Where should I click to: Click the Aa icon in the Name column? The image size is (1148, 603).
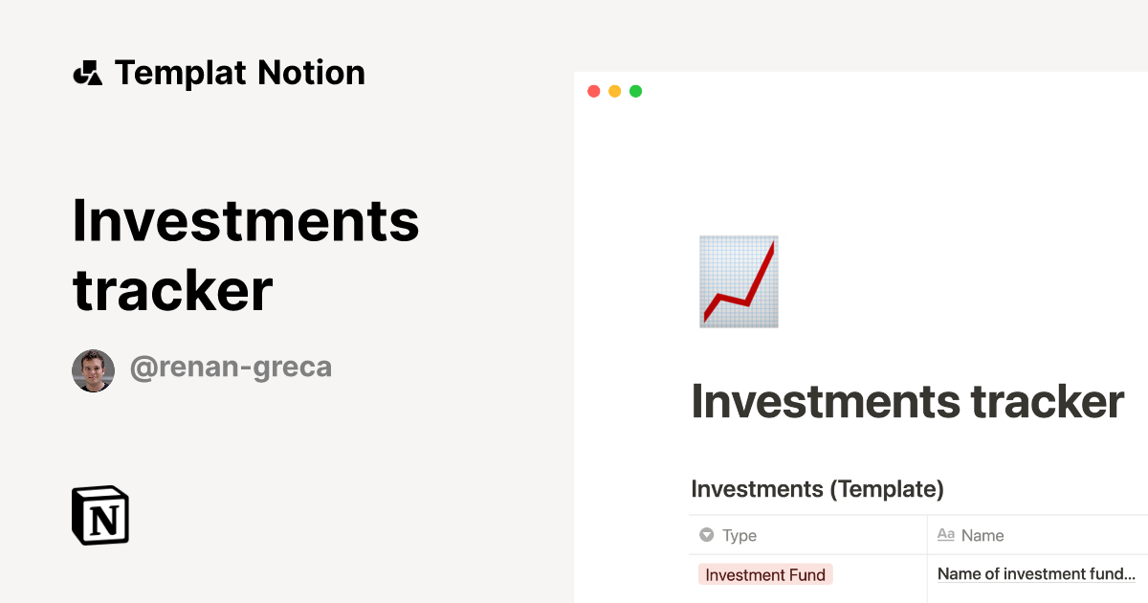tap(947, 535)
